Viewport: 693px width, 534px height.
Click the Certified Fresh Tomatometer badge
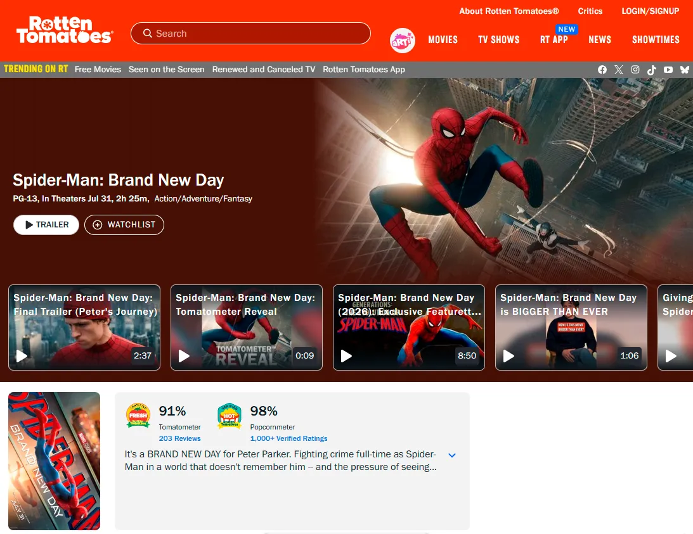coord(138,415)
